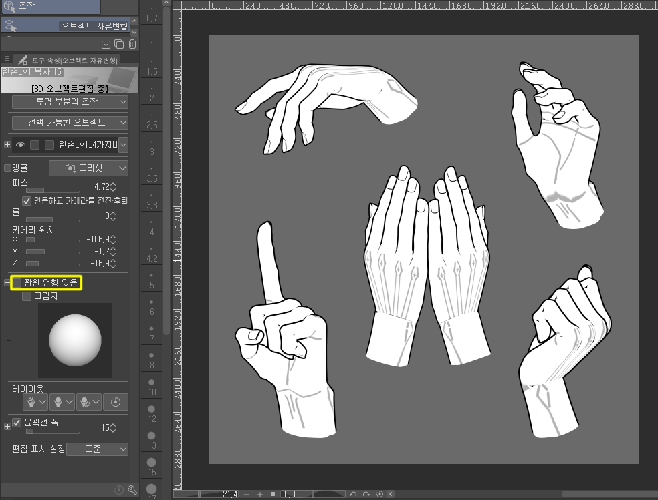Image resolution: width=658 pixels, height=500 pixels.
Task: Open the 투명 부분의 조작 dropdown
Action: coord(69,101)
